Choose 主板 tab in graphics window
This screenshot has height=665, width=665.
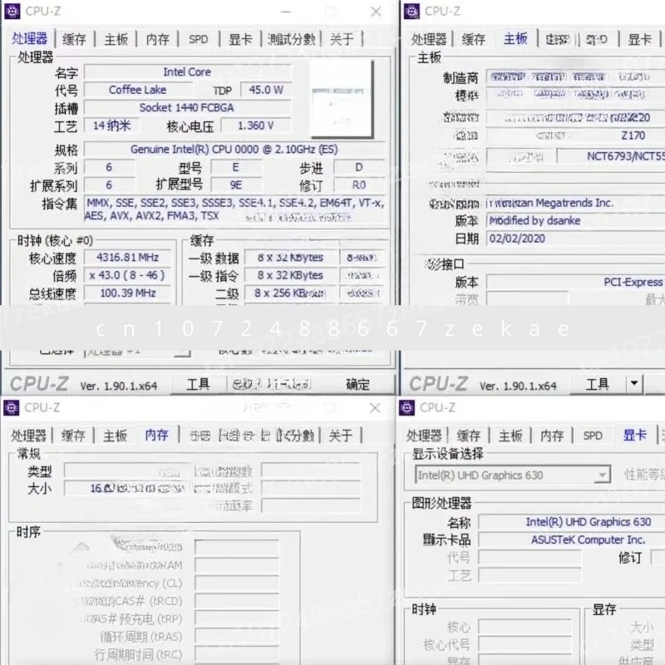pos(510,436)
